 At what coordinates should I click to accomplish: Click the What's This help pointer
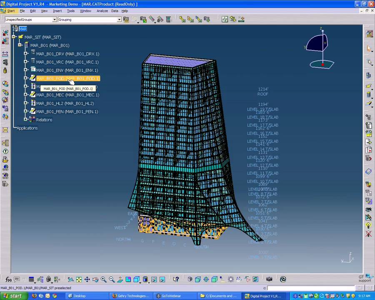176,279
